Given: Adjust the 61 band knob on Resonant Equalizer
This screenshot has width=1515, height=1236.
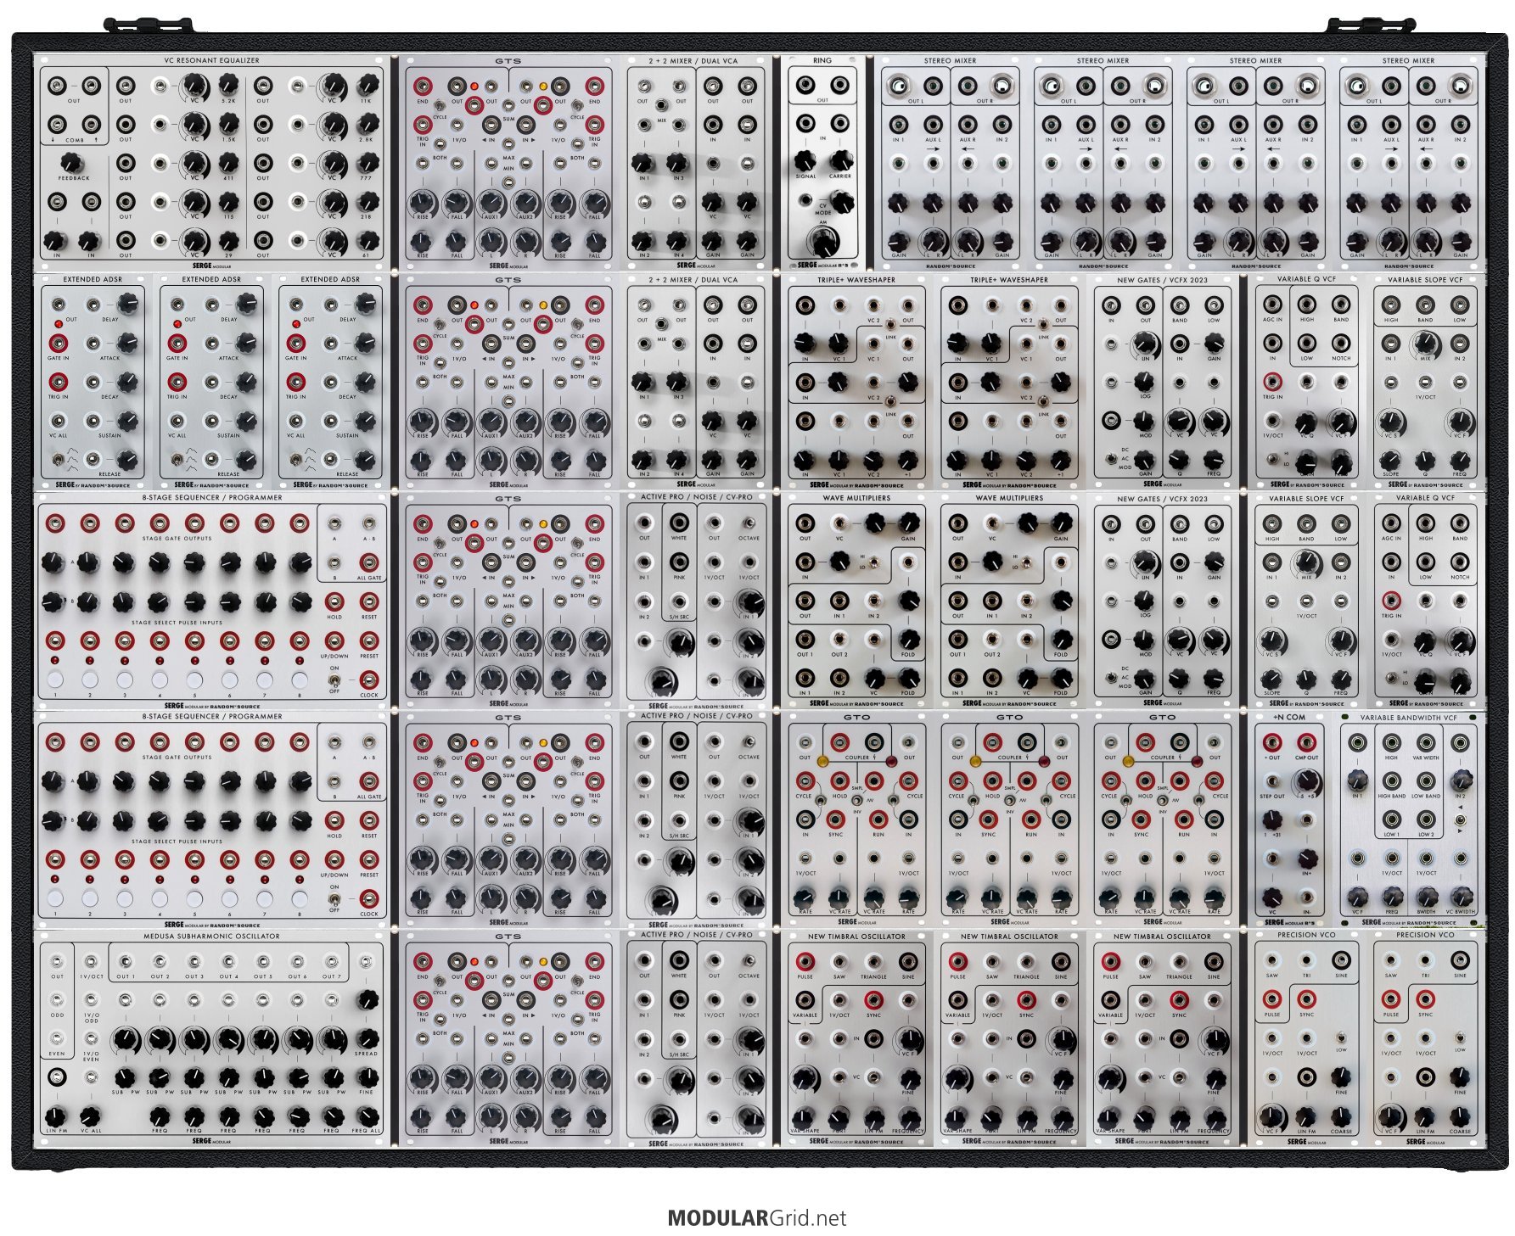Looking at the screenshot, I should (x=367, y=240).
